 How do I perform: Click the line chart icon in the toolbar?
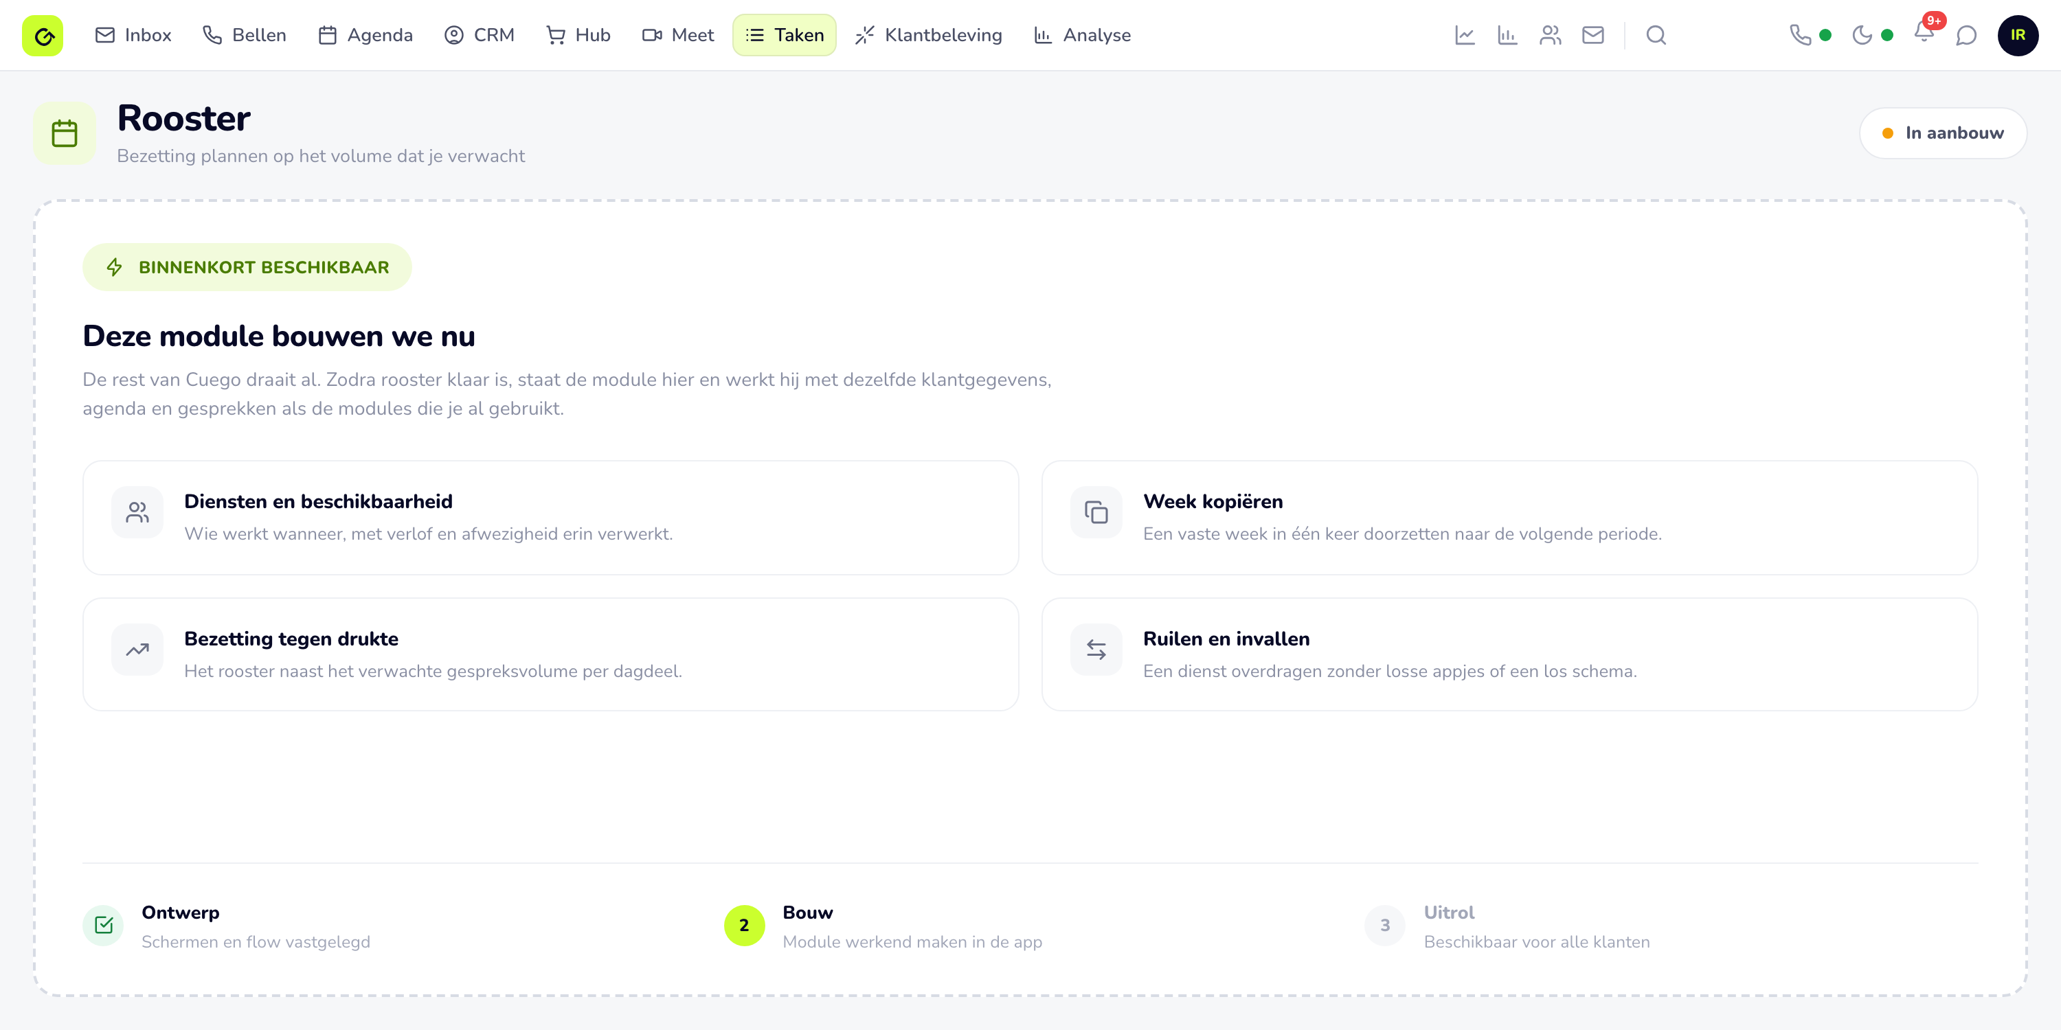click(1465, 35)
